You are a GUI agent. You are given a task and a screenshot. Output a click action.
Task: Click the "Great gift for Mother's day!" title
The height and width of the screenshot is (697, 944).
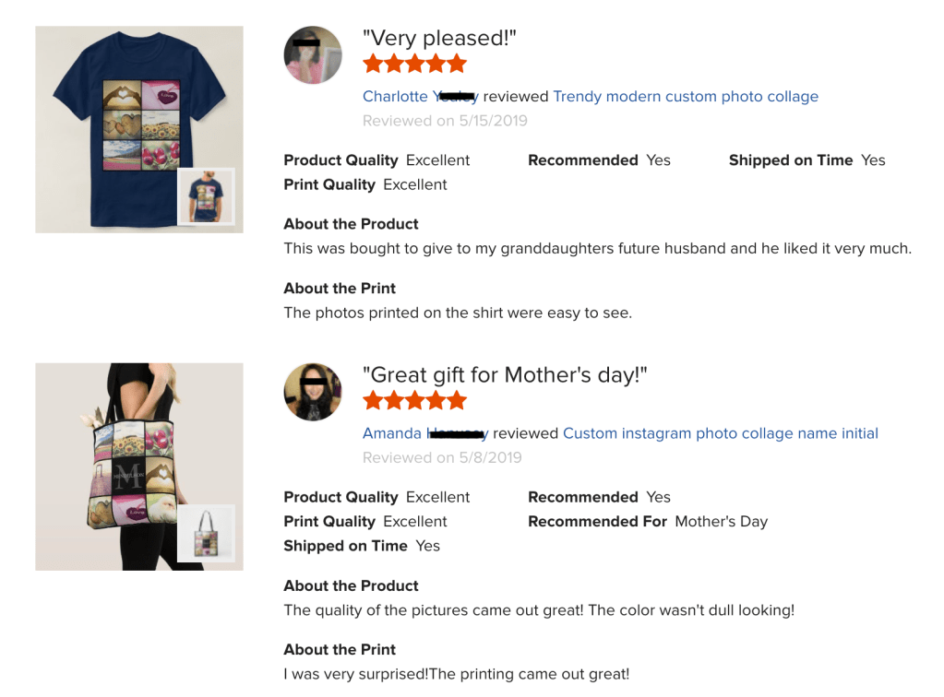click(505, 375)
